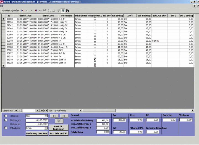Viewport: 199px width, 145px height.
Task: Click the >> next interval button
Action: 64,116
